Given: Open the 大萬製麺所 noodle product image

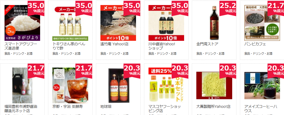Looking at the screenshot, I should point(214,85).
